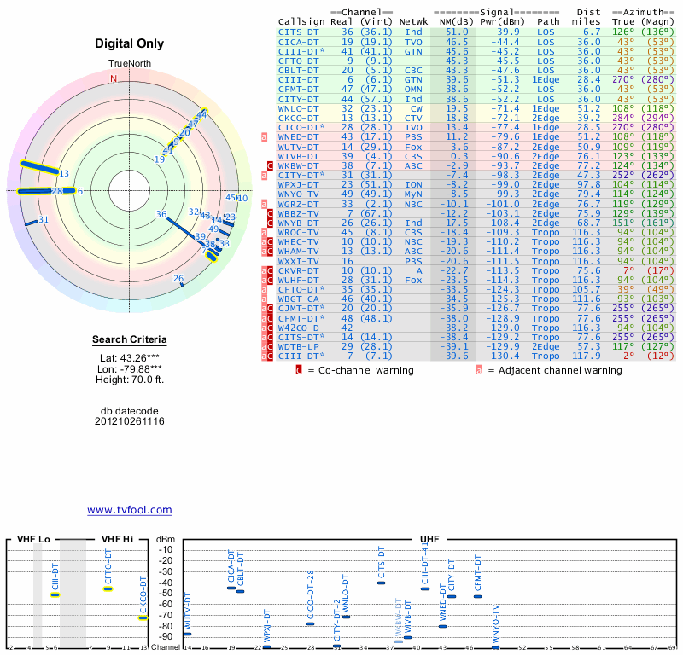The height and width of the screenshot is (655, 683).
Task: Click the co-channel warning icon beside WBBZ-TV
Action: (x=271, y=213)
